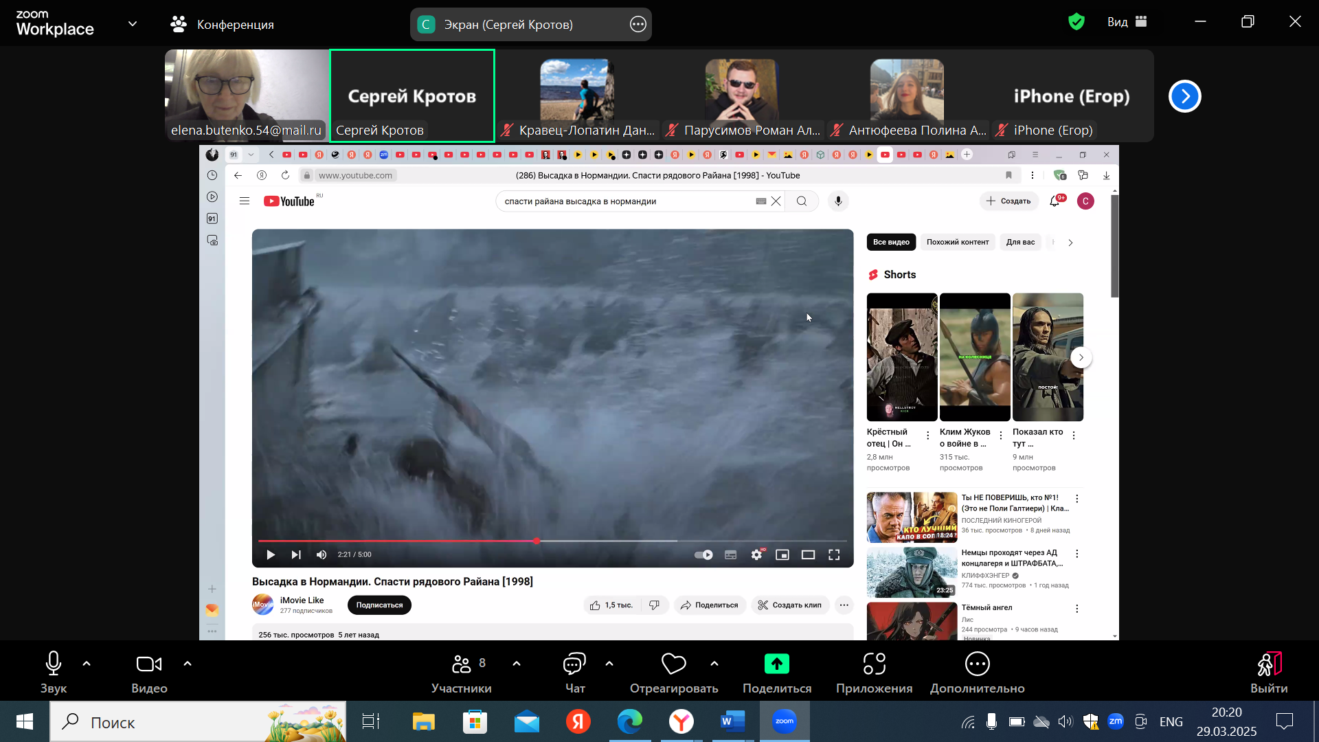The height and width of the screenshot is (742, 1319).
Task: Open more video actions ellipsis
Action: pos(844,605)
